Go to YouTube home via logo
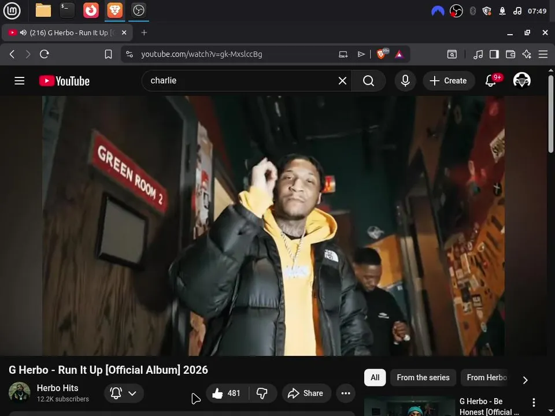This screenshot has height=416, width=555. coord(64,81)
